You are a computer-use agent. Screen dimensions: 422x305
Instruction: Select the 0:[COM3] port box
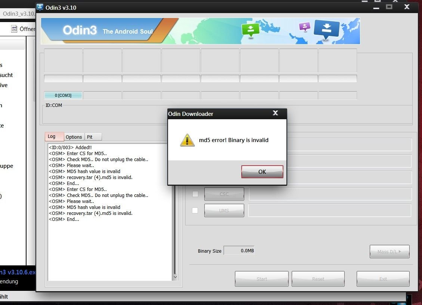pos(63,95)
